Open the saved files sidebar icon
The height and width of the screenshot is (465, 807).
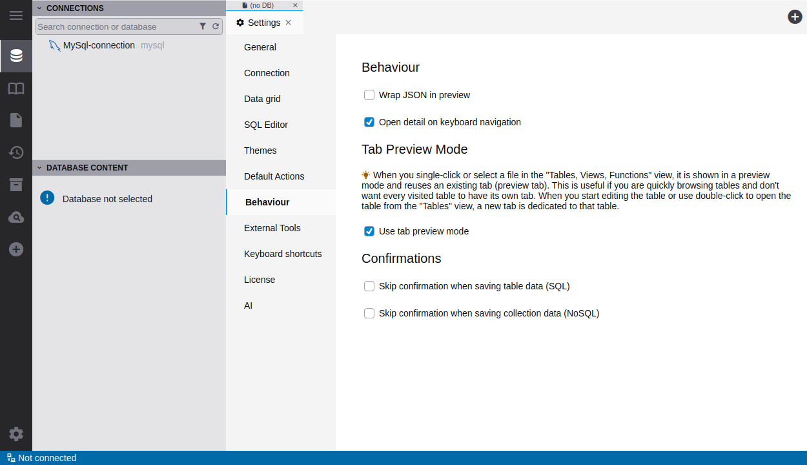point(16,120)
